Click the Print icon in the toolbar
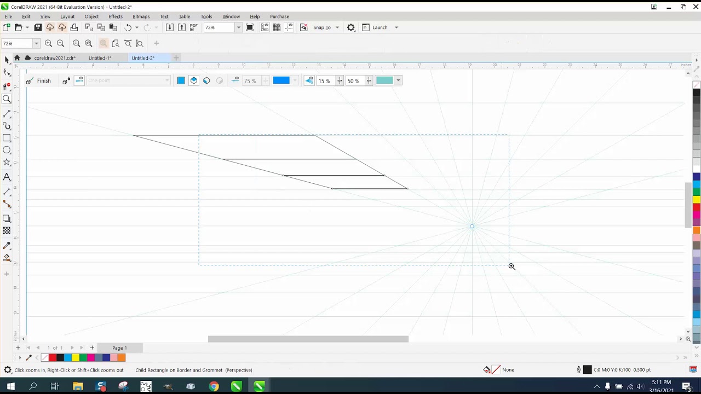The image size is (701, 394). point(74,27)
